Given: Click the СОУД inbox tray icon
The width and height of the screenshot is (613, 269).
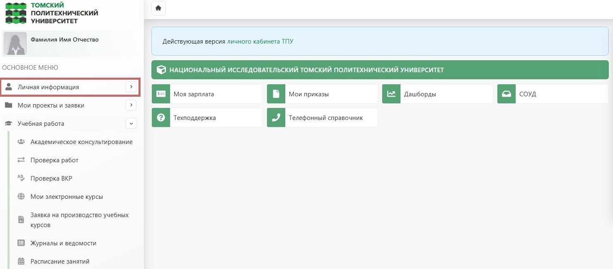Looking at the screenshot, I should pos(507,94).
